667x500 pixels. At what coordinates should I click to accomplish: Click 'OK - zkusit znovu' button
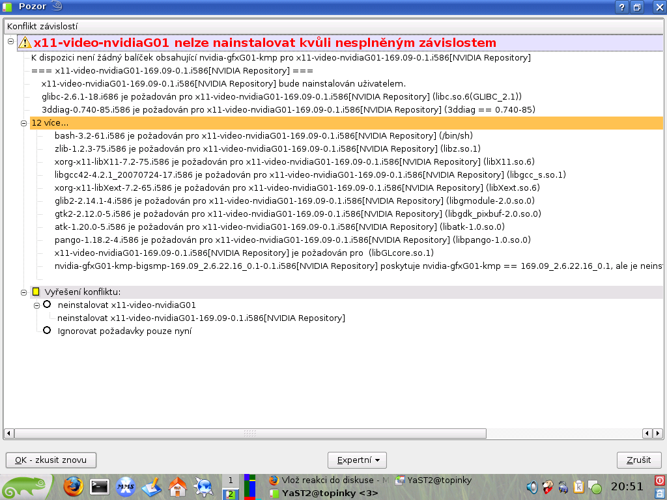point(51,460)
